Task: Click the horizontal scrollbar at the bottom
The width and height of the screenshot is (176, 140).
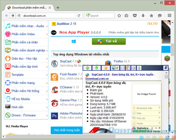Action: point(60,136)
